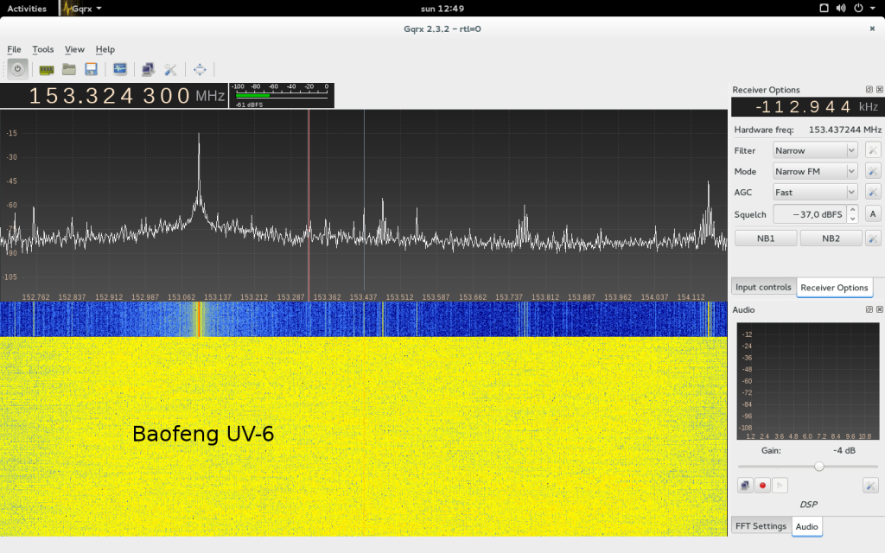Open system menu dropdown arrow in top bar
The image size is (885, 553).
[873, 9]
